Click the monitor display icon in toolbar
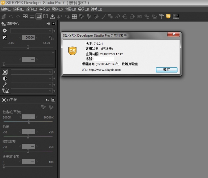Image resolution: width=208 pixels, height=178 pixels. coord(176,16)
